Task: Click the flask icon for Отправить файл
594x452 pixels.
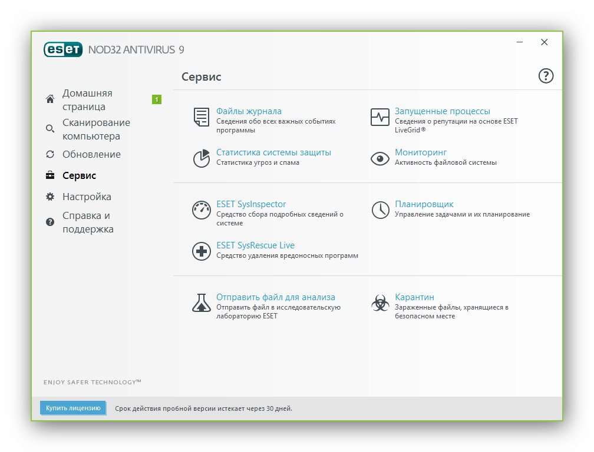Action: (x=202, y=303)
